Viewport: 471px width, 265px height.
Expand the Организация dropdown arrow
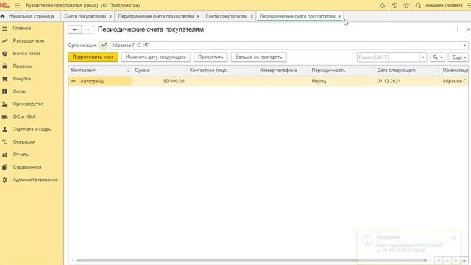tap(464, 46)
